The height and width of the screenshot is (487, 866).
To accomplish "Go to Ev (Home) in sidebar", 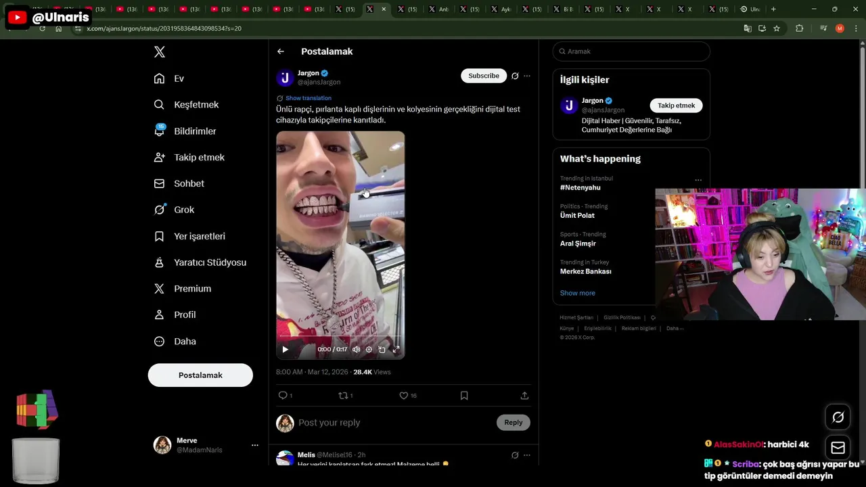I will (169, 78).
